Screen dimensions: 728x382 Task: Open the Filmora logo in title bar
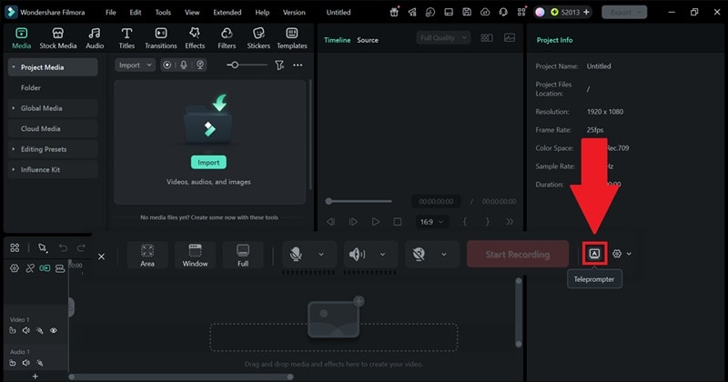tap(11, 12)
